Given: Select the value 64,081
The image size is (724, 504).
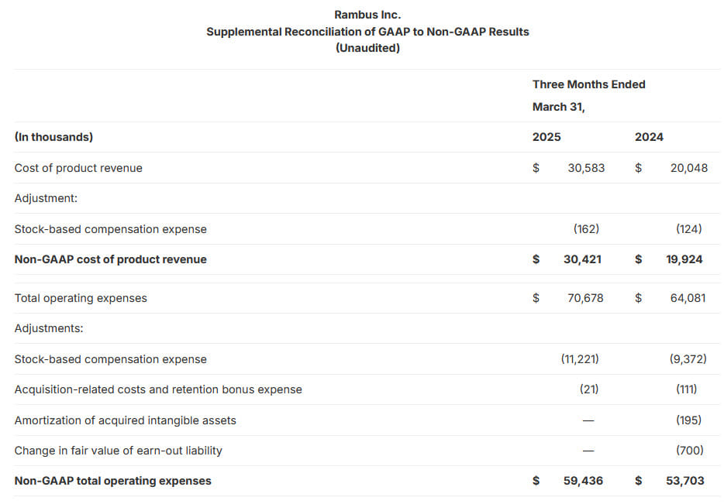Looking at the screenshot, I should [x=688, y=298].
